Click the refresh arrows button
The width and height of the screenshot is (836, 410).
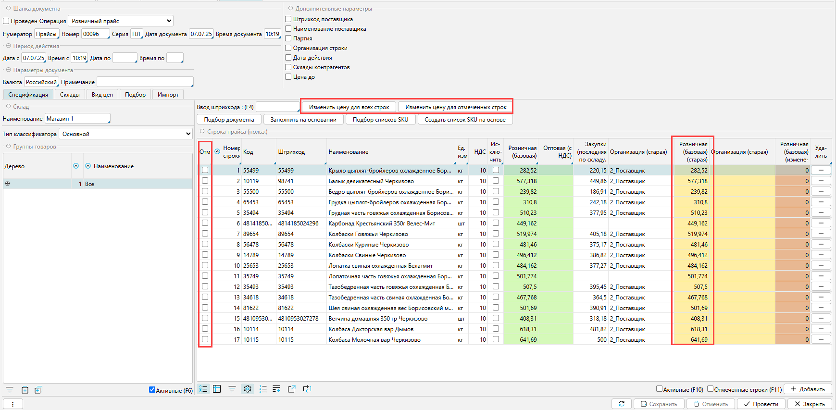click(621, 404)
